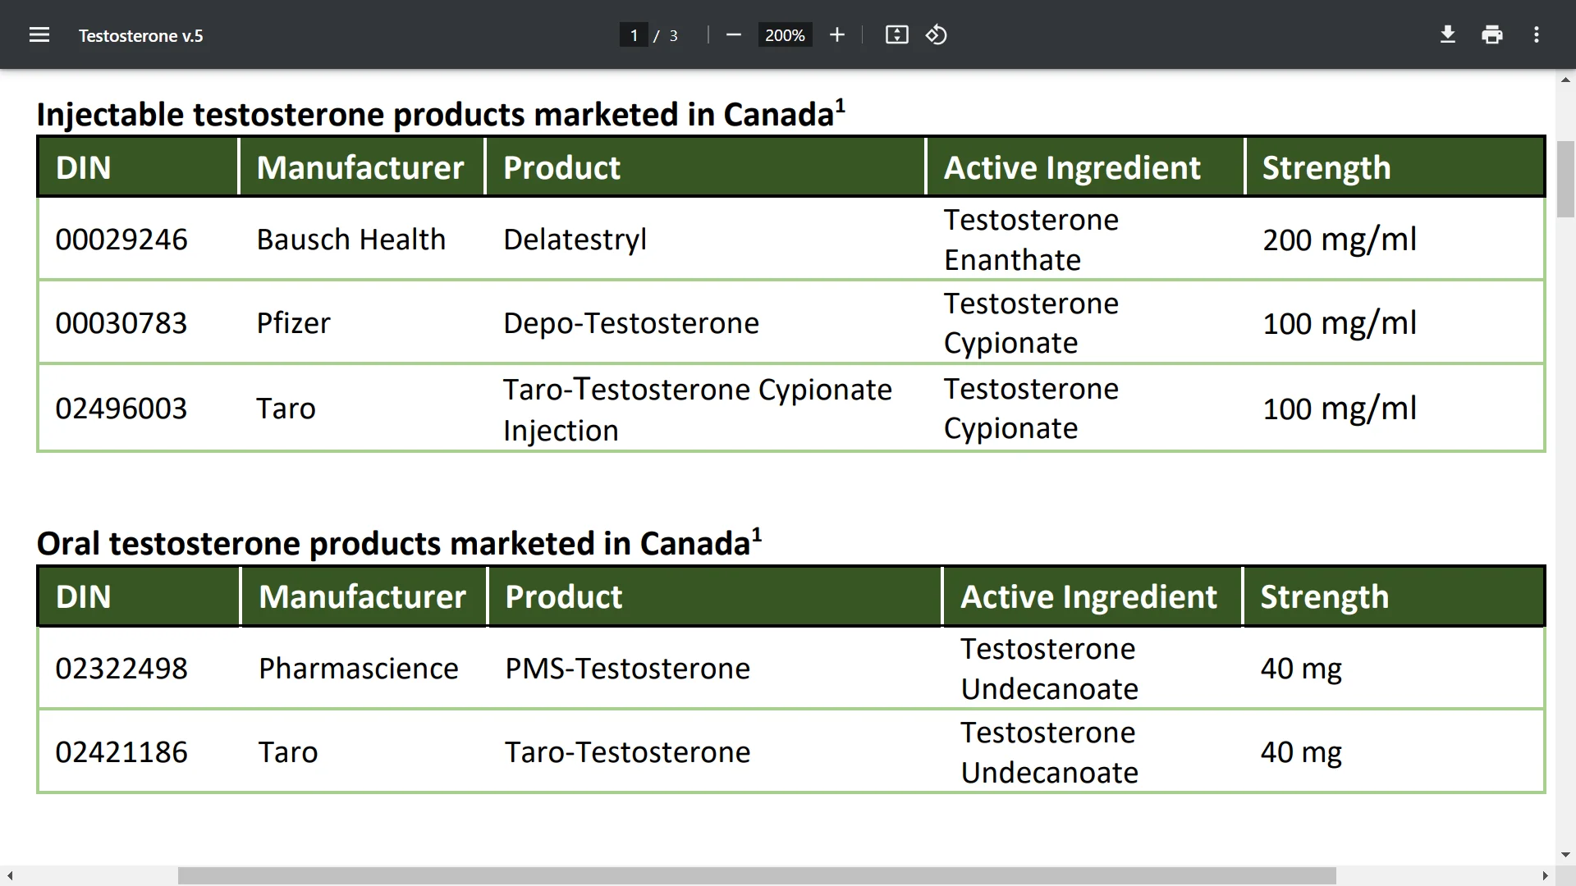
Task: Click the Pharmascience manufacturer cell
Action: click(x=359, y=669)
